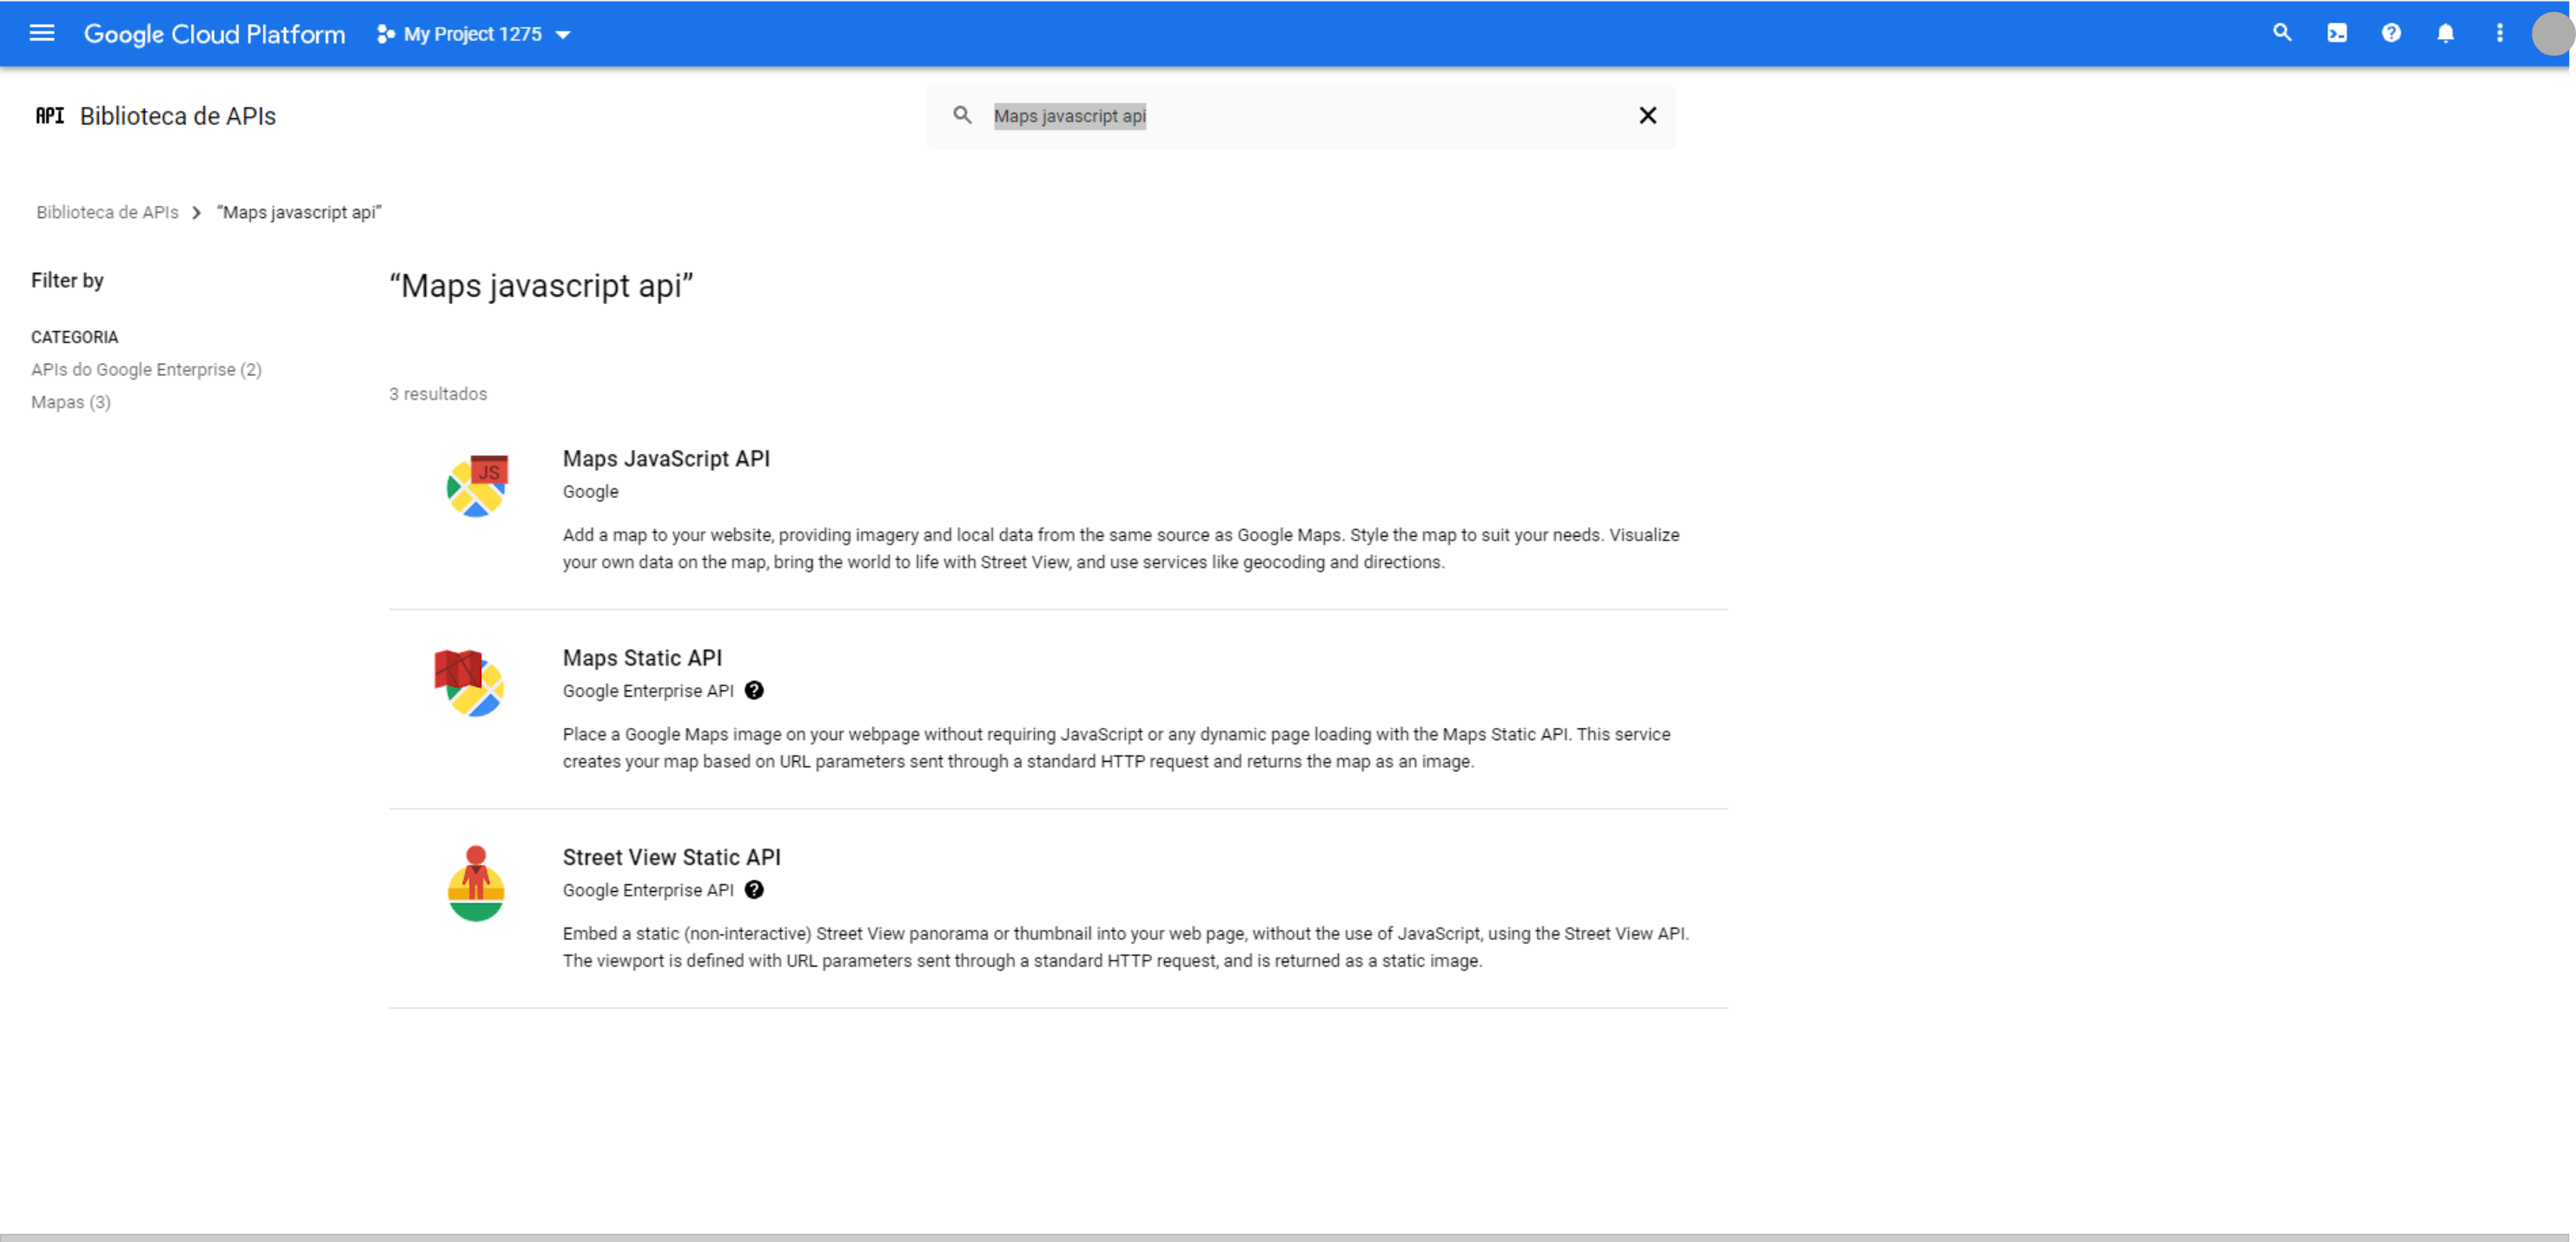
Task: Activate Cloud Shell icon
Action: tap(2337, 33)
